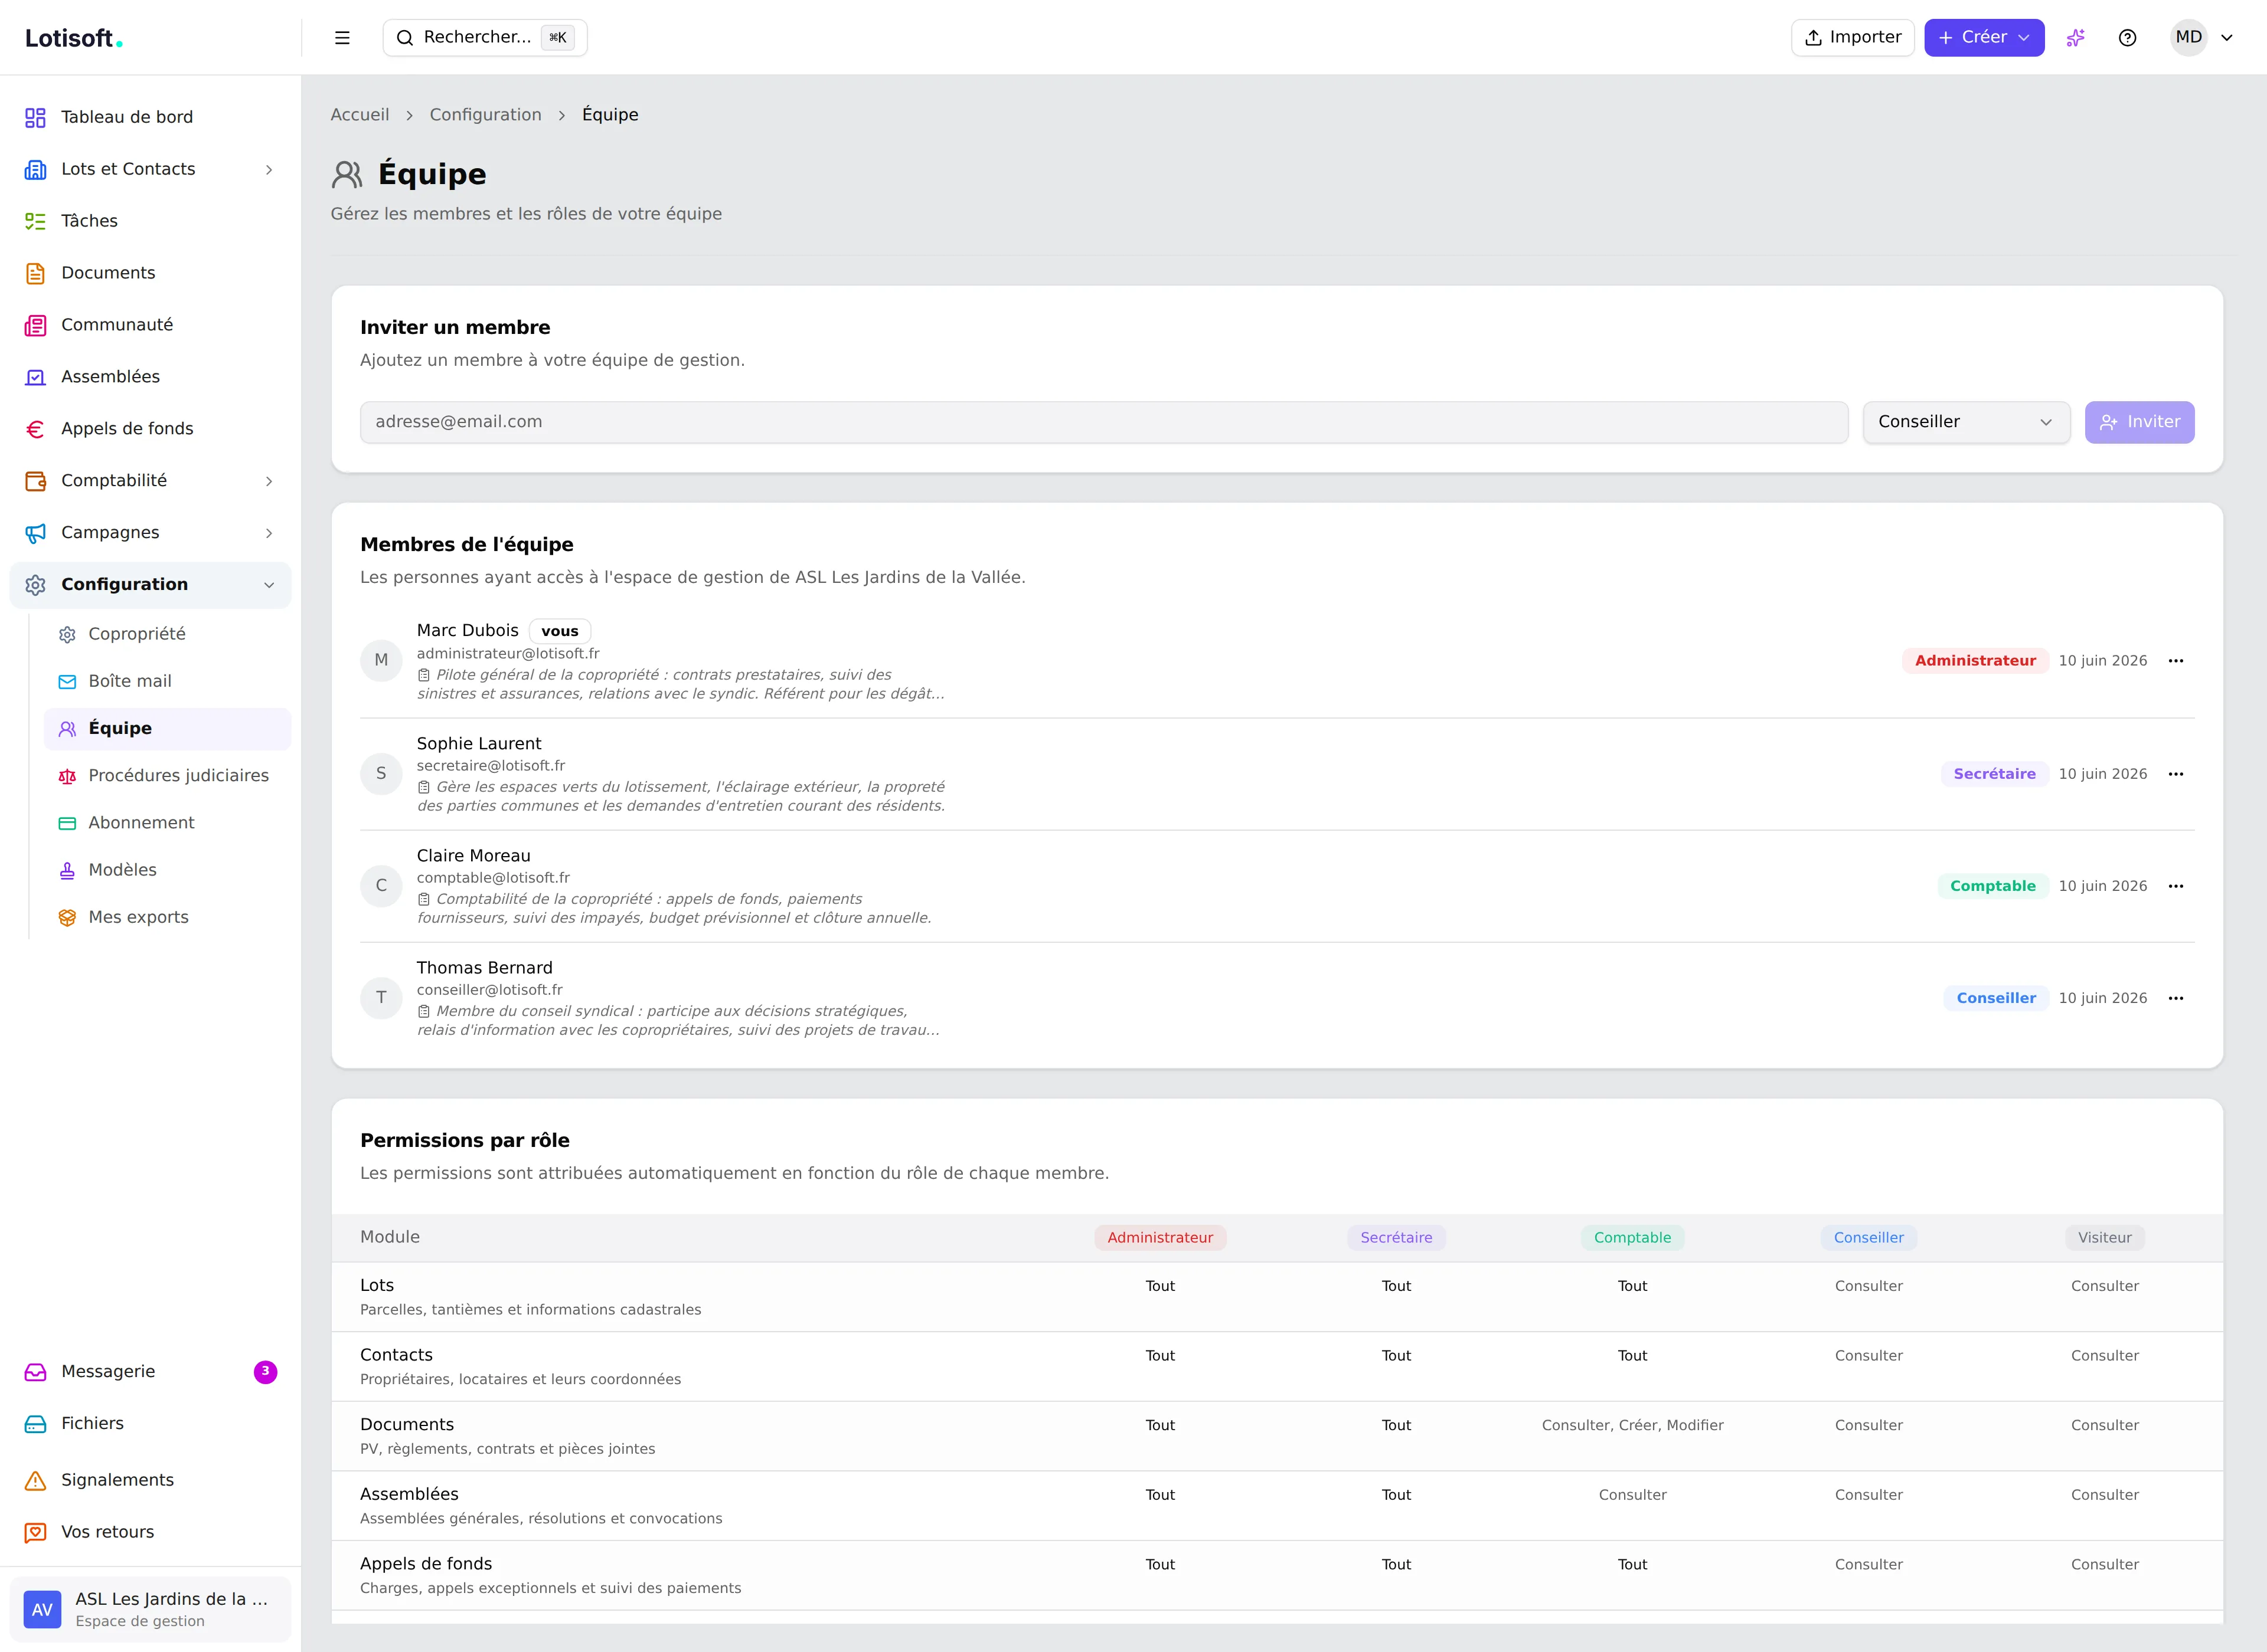Click the Comptable column header in permissions
This screenshot has height=1652, width=2267.
(1632, 1238)
